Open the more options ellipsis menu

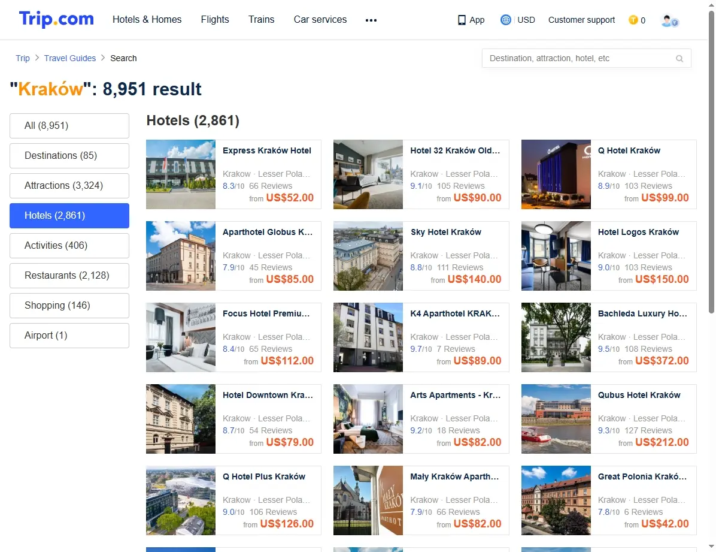(371, 20)
